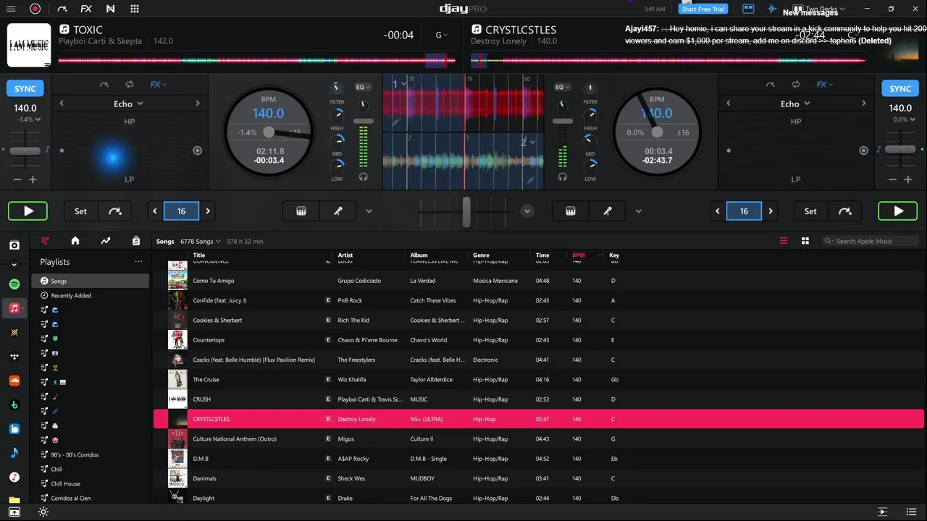The height and width of the screenshot is (521, 927).
Task: Open the trending charts tab in library
Action: 106,241
